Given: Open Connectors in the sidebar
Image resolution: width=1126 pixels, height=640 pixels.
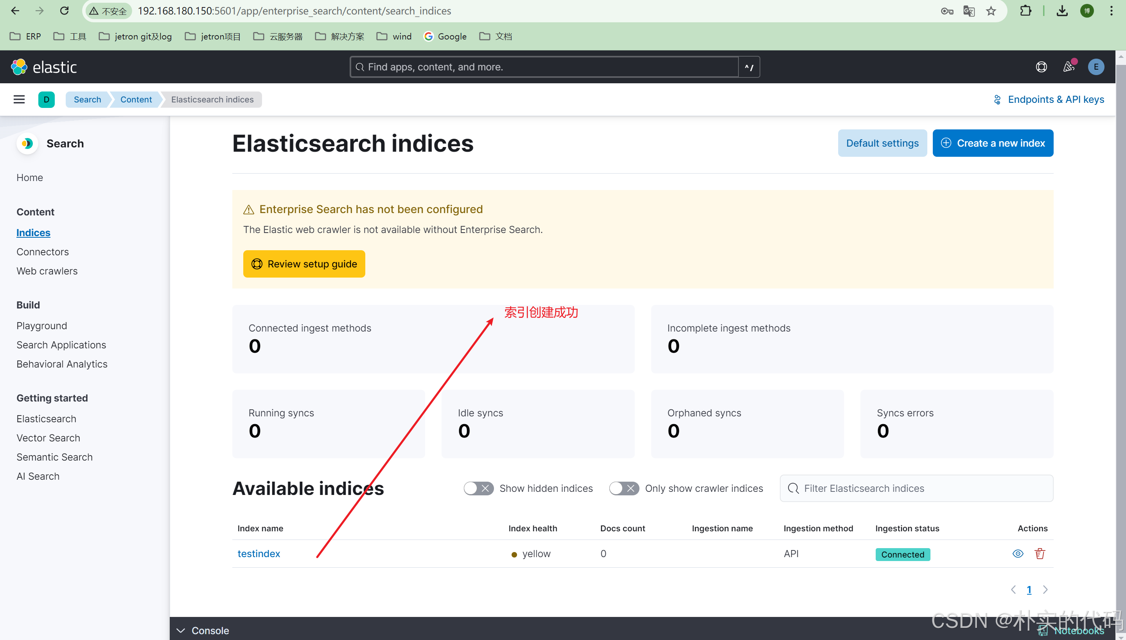Looking at the screenshot, I should [43, 252].
